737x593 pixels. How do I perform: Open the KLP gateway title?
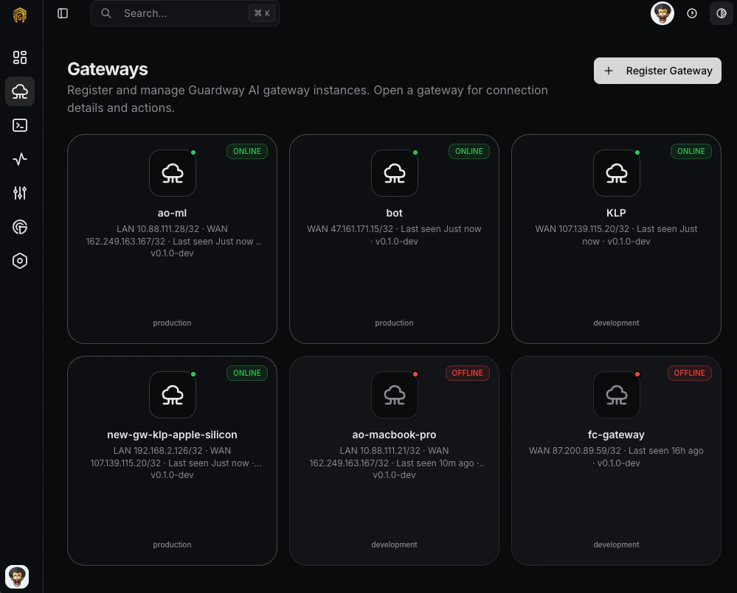coord(616,213)
